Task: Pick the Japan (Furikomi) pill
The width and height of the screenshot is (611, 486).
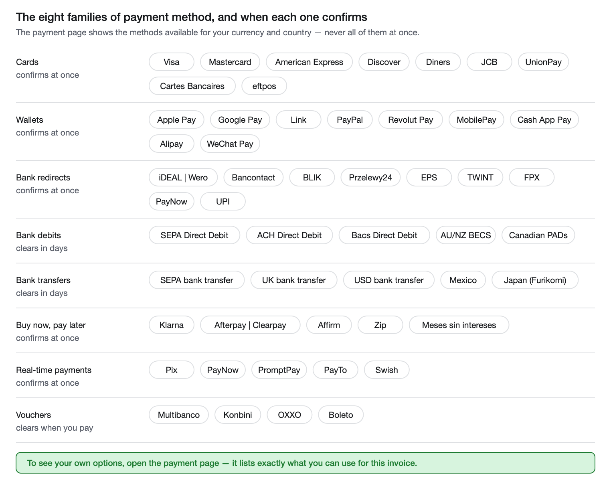Action: coord(535,280)
